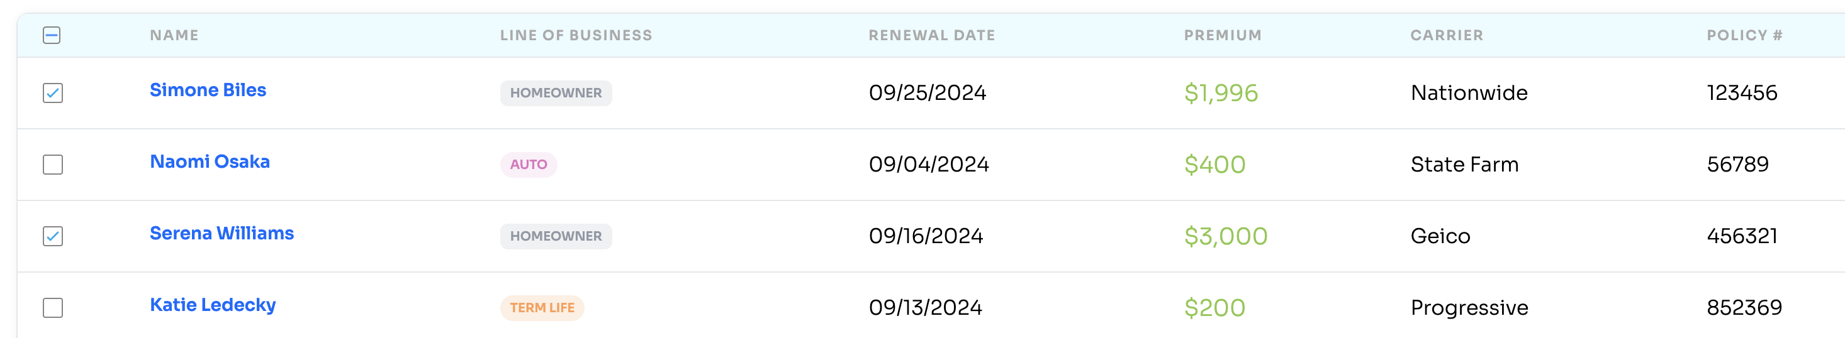1845x338 pixels.
Task: Sort by Renewal Date column header
Action: pyautogui.click(x=932, y=35)
